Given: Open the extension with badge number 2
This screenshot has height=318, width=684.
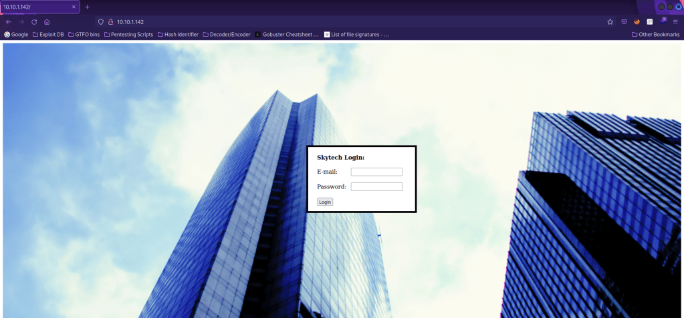Looking at the screenshot, I should (x=663, y=21).
